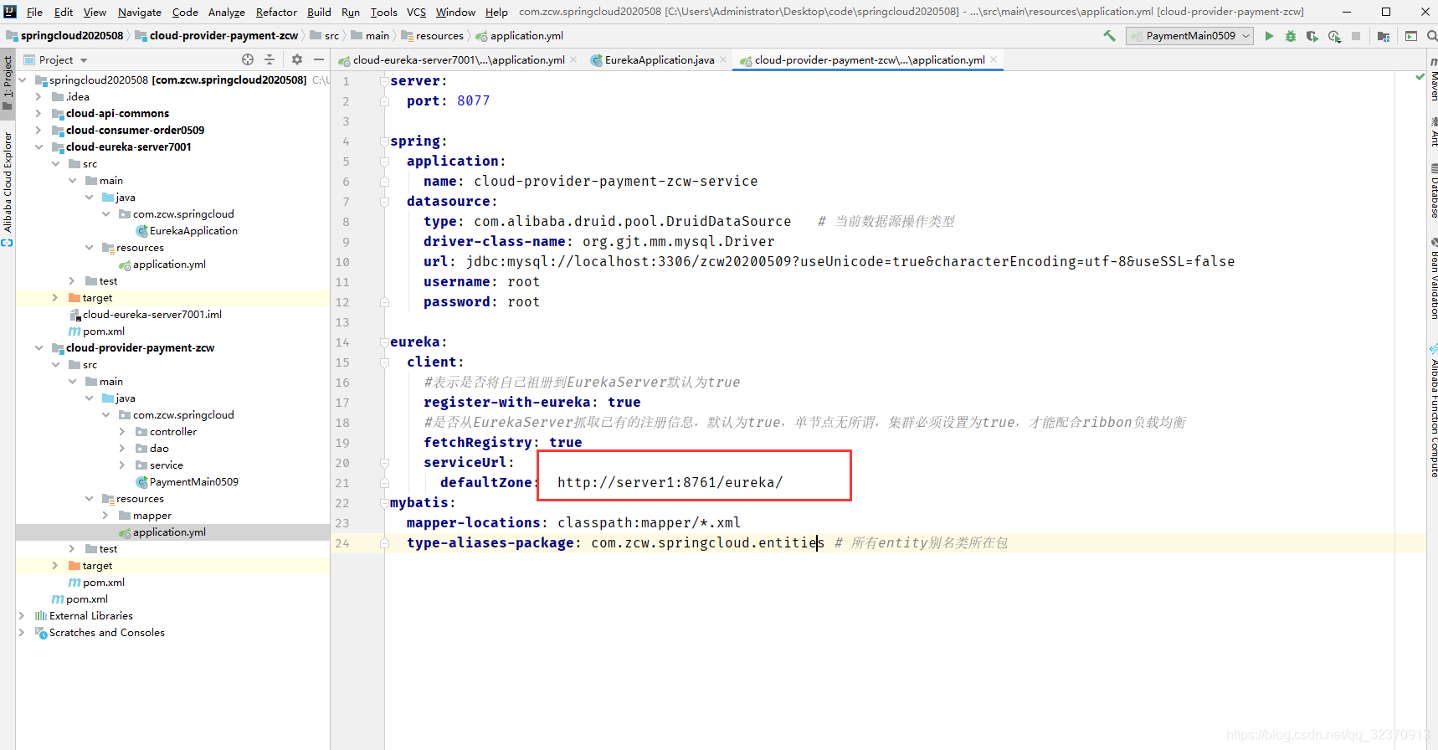This screenshot has height=750, width=1438.
Task: Toggle fold marker at the eureka line
Action: point(384,342)
